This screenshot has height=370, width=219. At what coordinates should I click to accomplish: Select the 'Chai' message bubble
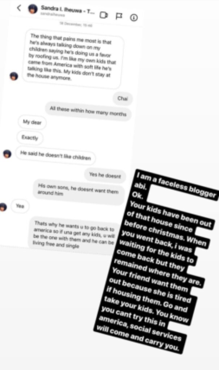[x=122, y=98]
